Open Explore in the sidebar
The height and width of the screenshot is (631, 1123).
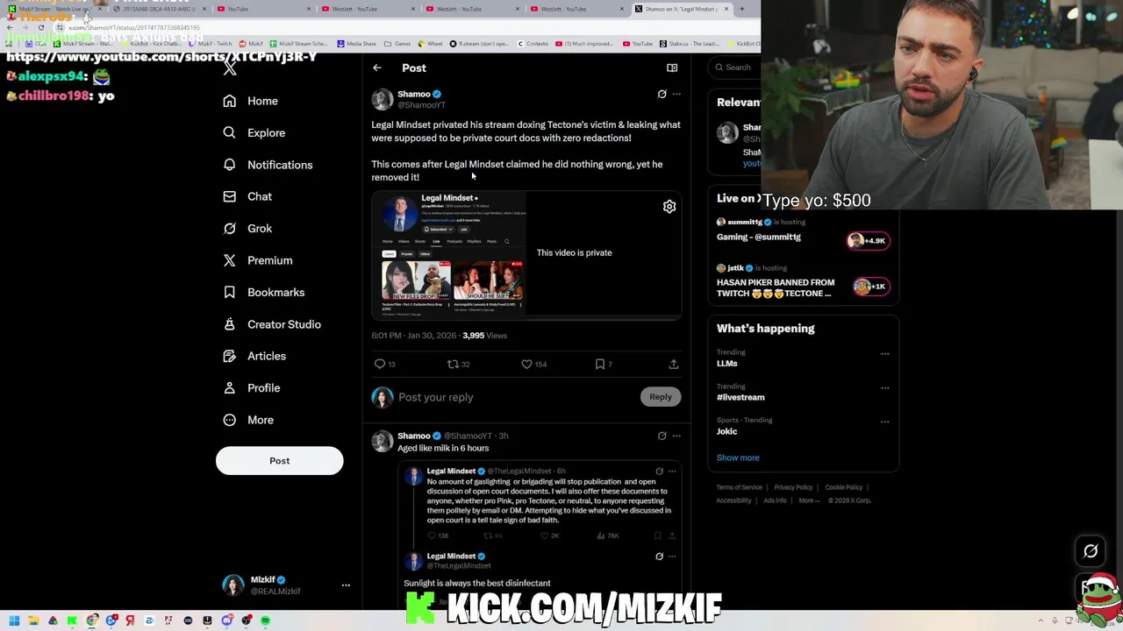(x=254, y=133)
